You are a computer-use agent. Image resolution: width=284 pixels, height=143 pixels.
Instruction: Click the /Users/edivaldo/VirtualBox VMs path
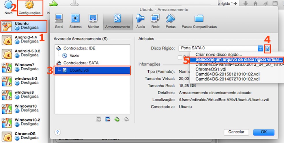224,100
